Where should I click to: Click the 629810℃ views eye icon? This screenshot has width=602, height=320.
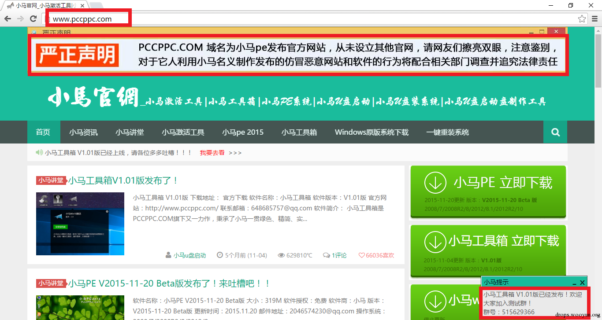pos(281,255)
